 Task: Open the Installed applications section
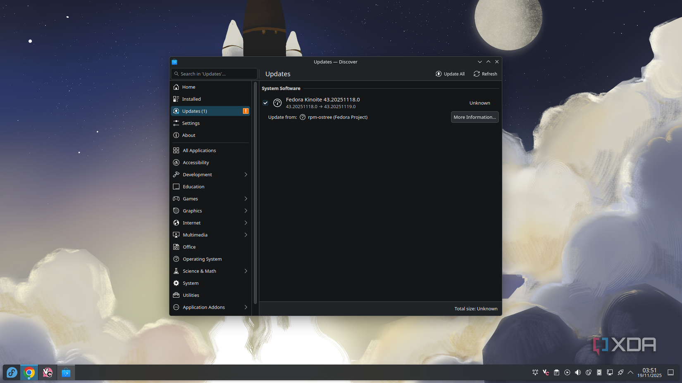(x=191, y=99)
